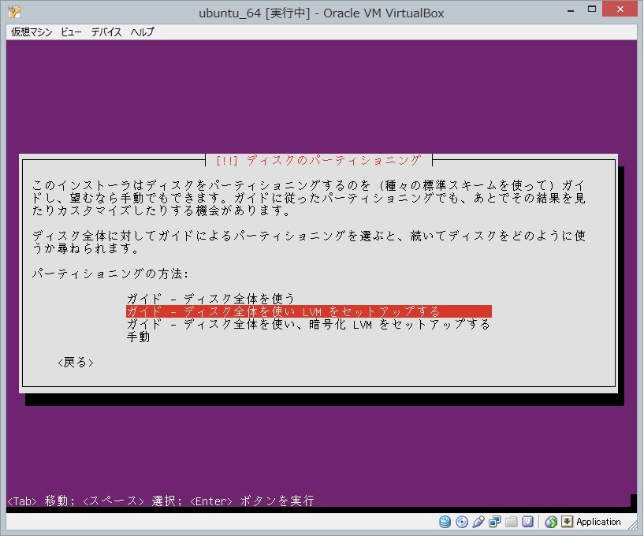The image size is (644, 536).
Task: Open the デバイス menu
Action: click(x=106, y=32)
